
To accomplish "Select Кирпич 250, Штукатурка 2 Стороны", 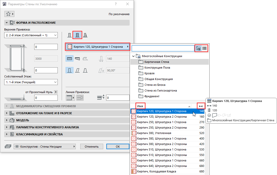I will [x=168, y=128].
